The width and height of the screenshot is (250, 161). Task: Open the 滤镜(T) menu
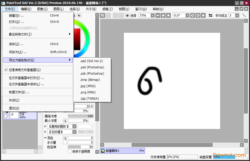[x=107, y=9]
